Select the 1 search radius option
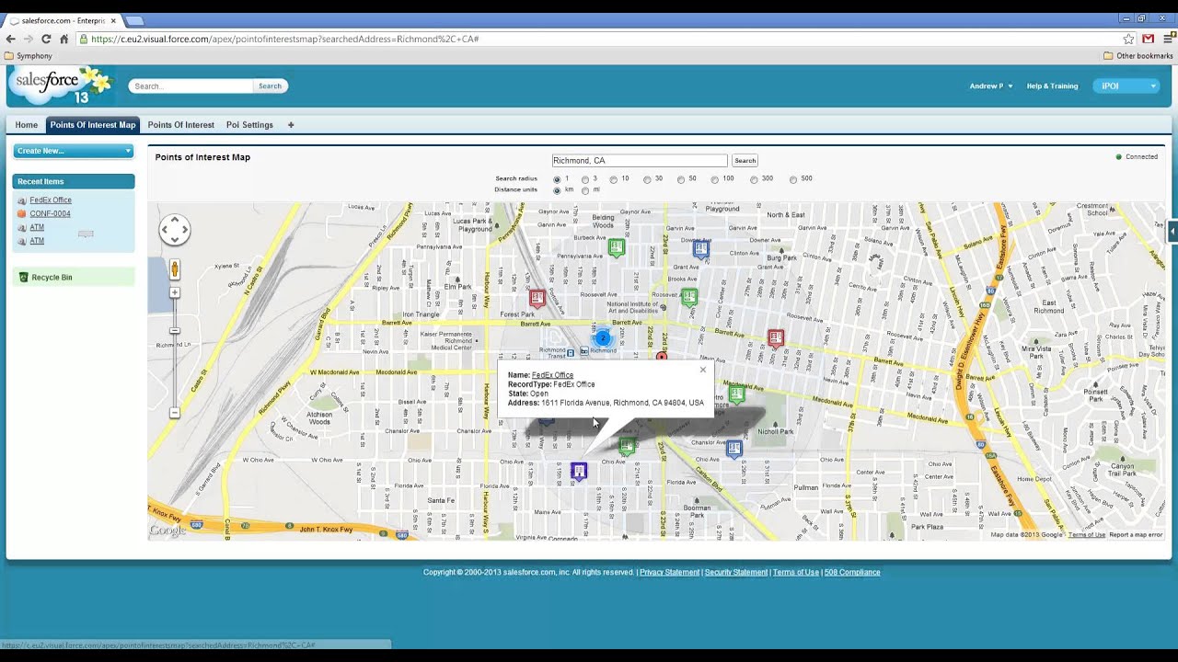Screen dimensions: 1178x662 click(557, 179)
